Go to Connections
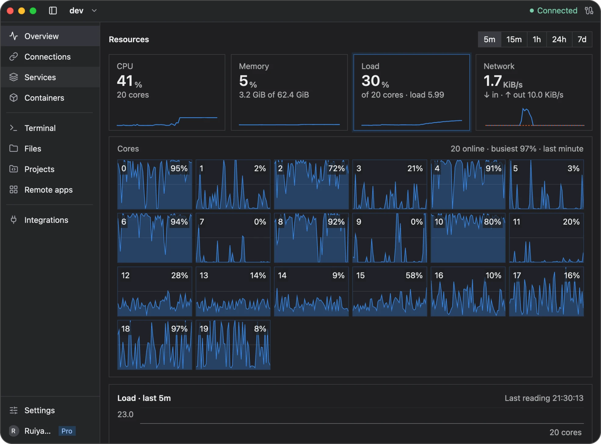Viewport: 601px width, 444px height. pos(50,57)
